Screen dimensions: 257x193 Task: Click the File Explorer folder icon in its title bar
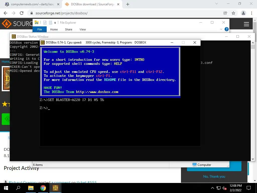coord(37,22)
